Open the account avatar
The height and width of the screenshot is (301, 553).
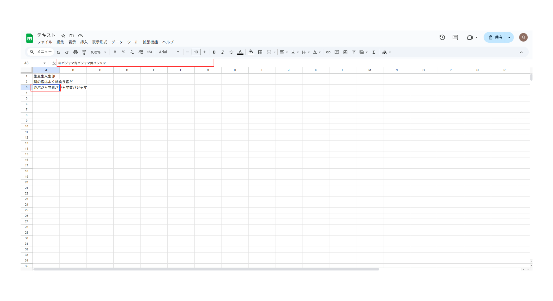[x=523, y=37]
